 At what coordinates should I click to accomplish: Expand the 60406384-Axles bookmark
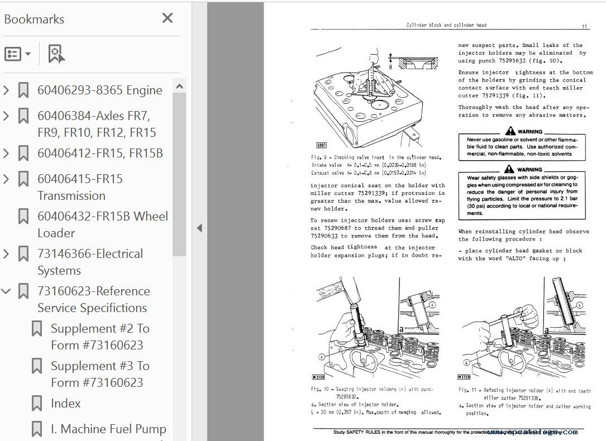click(6, 116)
